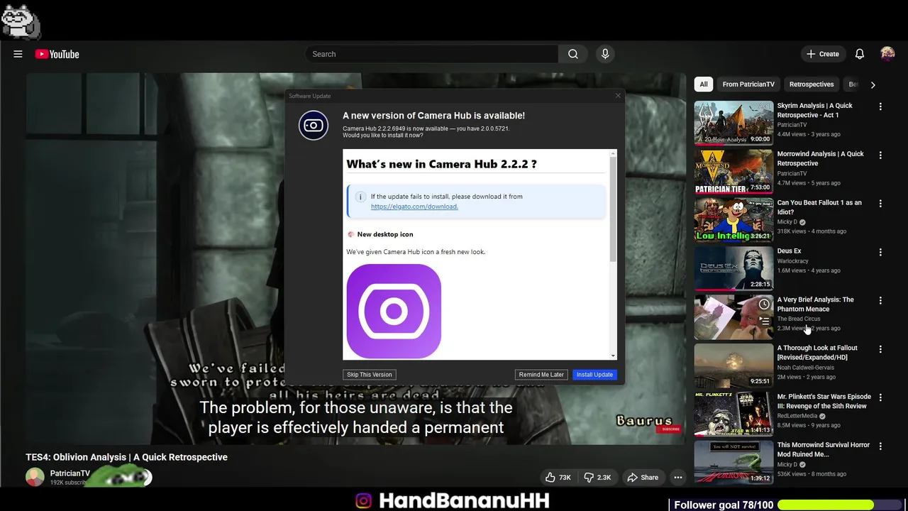The image size is (908, 511).
Task: Select the All filter chip
Action: [x=704, y=84]
